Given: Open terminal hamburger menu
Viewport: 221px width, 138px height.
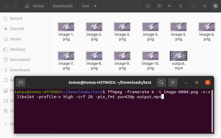Looking at the screenshot, I should [173, 82].
